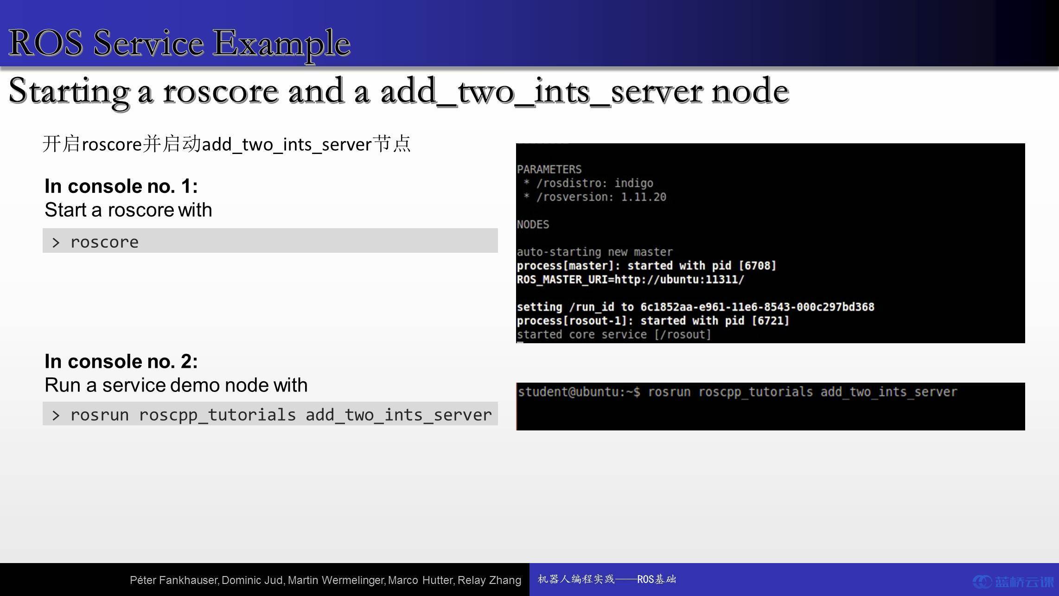Click the 'started core service [/rosout]' line
This screenshot has width=1059, height=596.
(614, 334)
